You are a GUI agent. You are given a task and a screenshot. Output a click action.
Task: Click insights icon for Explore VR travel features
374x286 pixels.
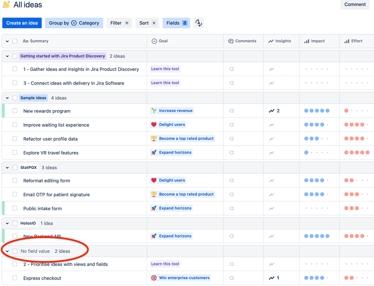[x=271, y=153]
